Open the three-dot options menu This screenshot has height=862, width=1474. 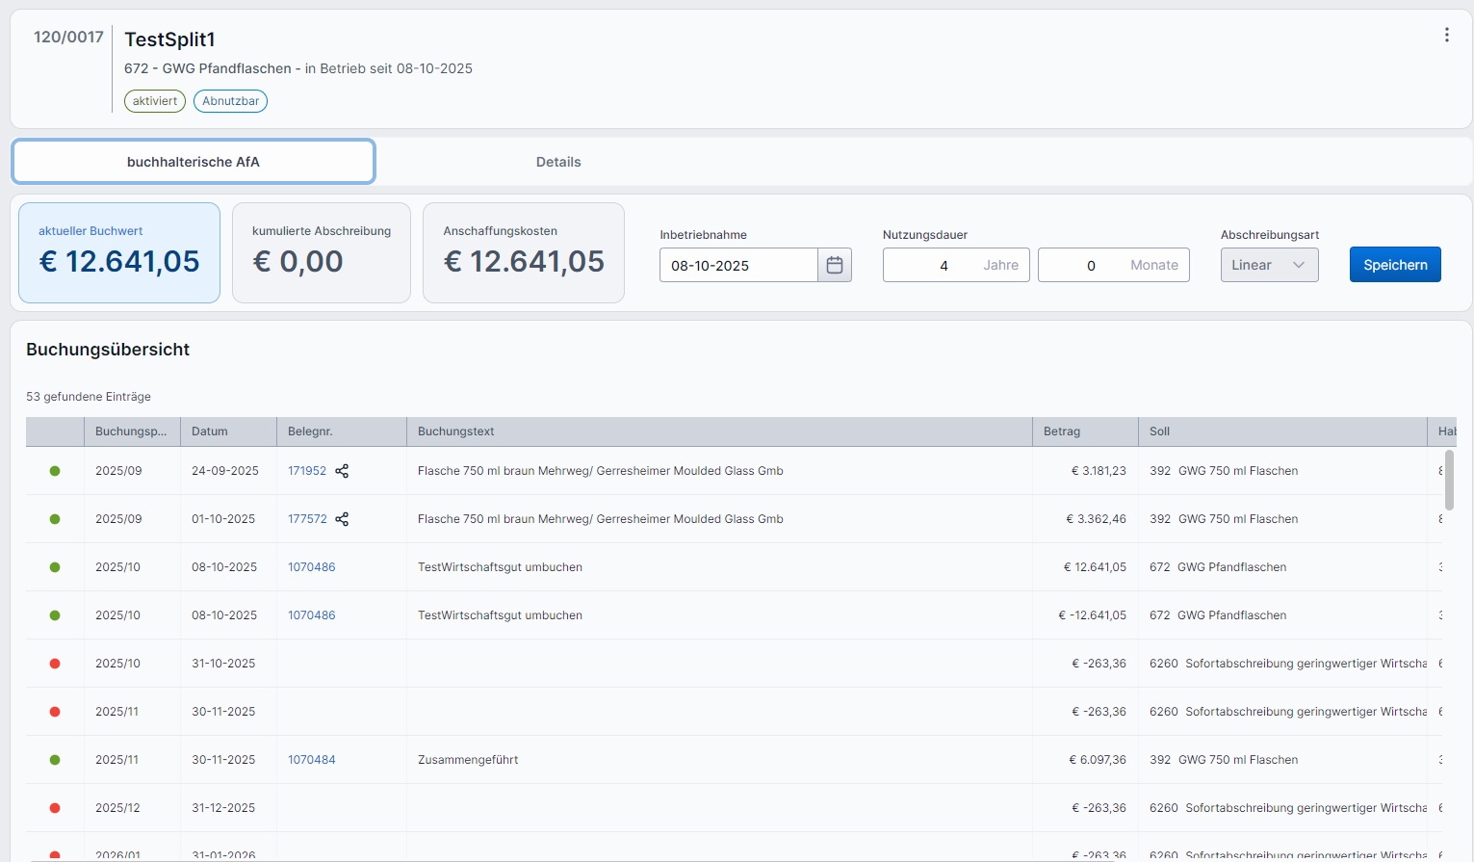[1446, 36]
